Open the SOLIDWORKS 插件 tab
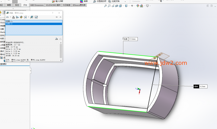217x129 pixels. click(53, 5)
